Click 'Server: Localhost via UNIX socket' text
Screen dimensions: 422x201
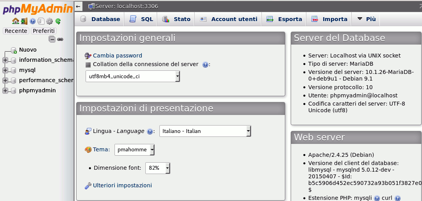pyautogui.click(x=354, y=56)
